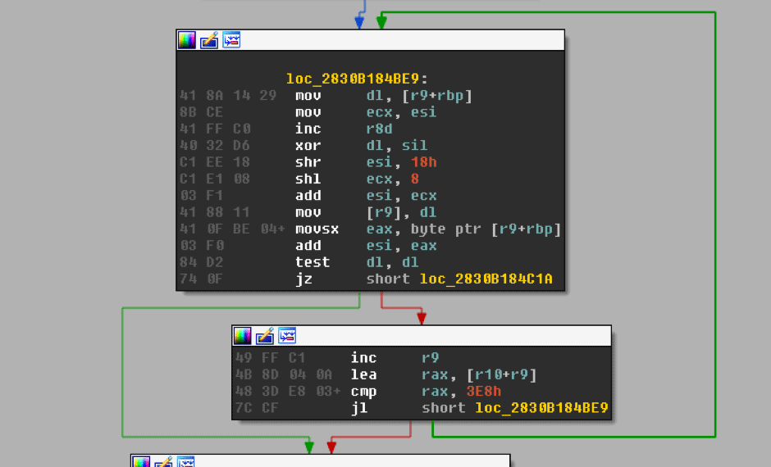Click jz target loc_2830B184C1A

tap(486, 279)
